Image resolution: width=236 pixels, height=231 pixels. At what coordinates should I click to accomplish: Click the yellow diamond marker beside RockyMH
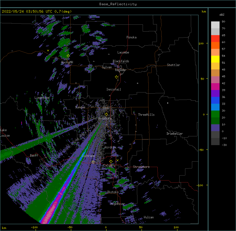(x=68, y=56)
